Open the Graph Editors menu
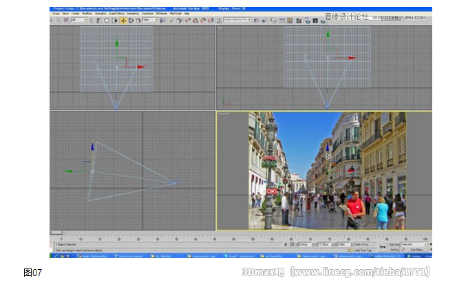Image resolution: width=457 pixels, height=285 pixels. [x=116, y=14]
